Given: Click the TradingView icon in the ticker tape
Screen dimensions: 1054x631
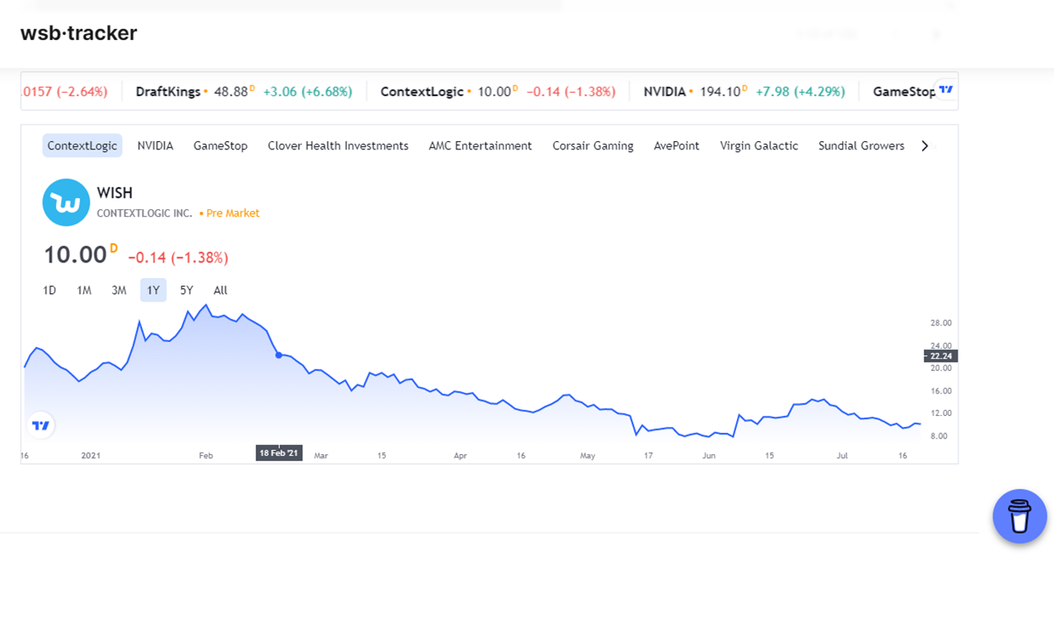Looking at the screenshot, I should click(x=944, y=90).
